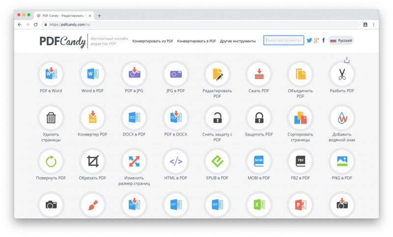Viewport: 393px width, 237px height.
Task: Select Добавить водяной знак icon
Action: [342, 118]
